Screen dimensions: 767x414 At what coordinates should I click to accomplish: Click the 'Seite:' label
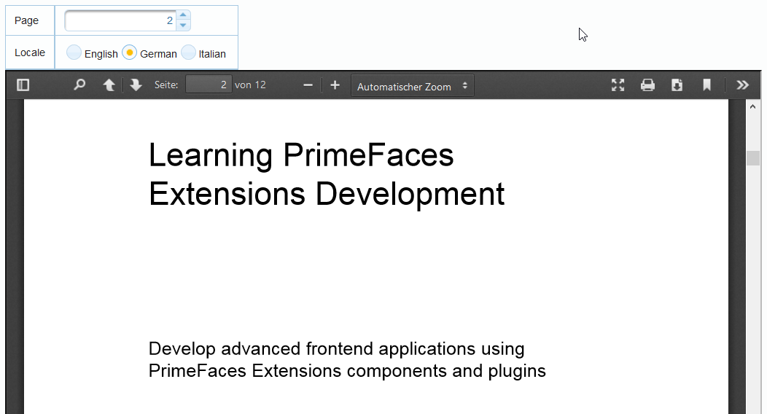point(166,85)
